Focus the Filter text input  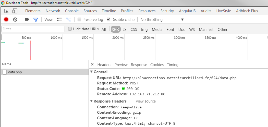(x=33, y=29)
